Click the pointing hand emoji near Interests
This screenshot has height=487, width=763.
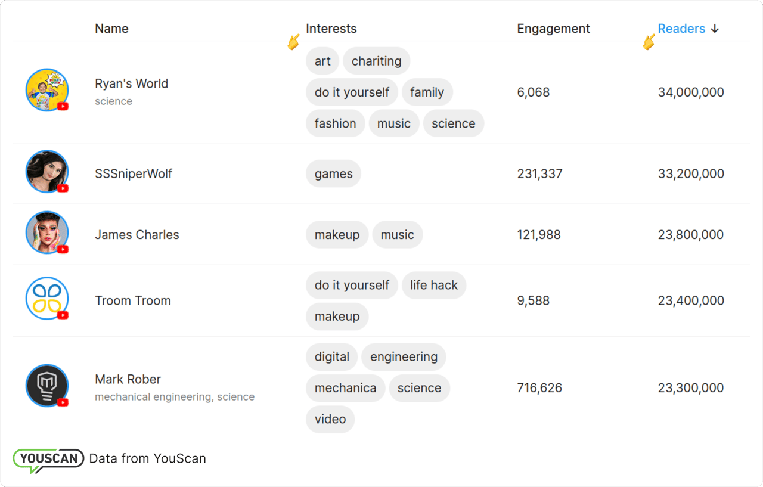tap(293, 42)
